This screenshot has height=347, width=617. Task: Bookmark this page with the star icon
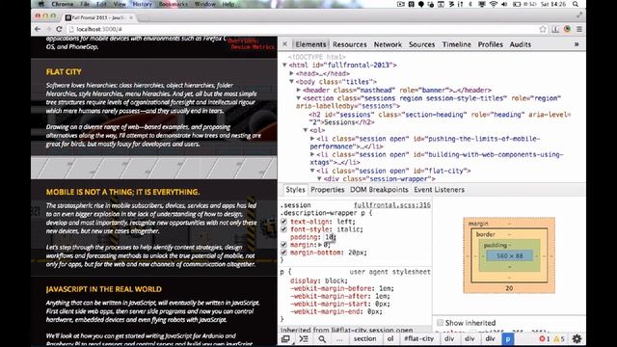pos(543,29)
